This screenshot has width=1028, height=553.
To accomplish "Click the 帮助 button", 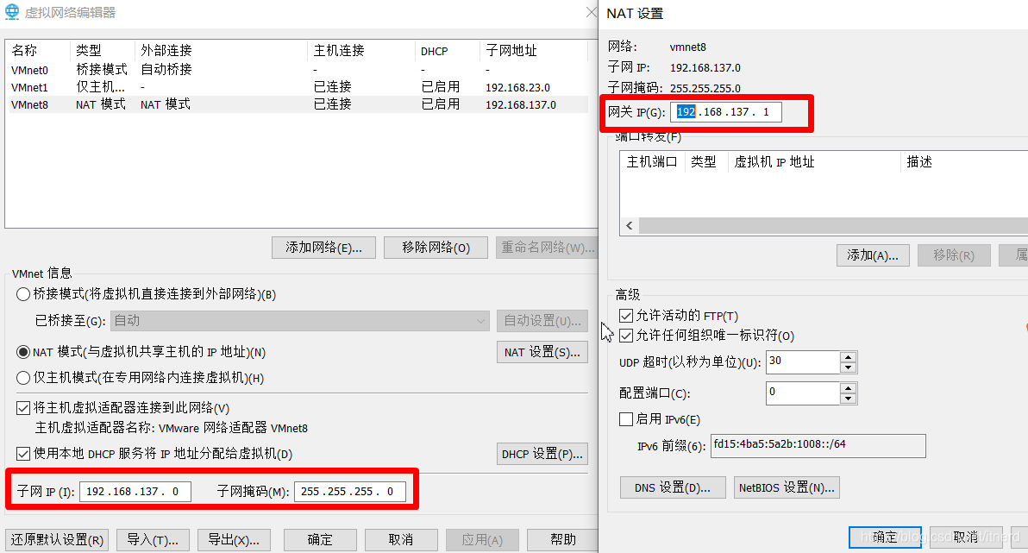I will coord(563,540).
